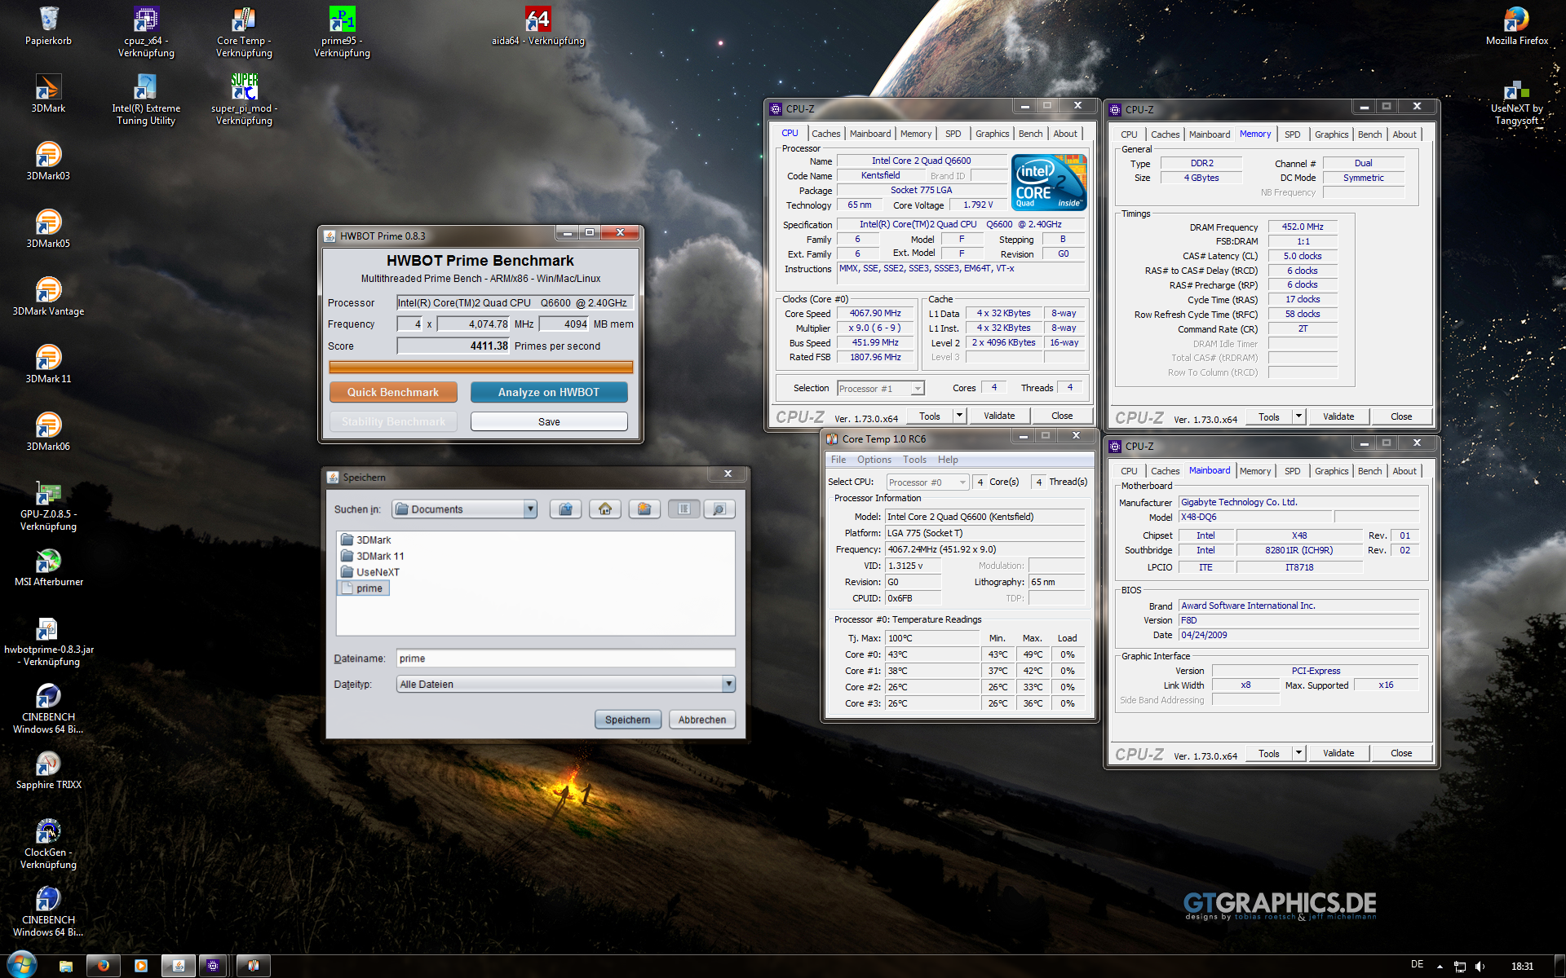Open the cpuz_x64 shortcut on the desktop

[146, 33]
